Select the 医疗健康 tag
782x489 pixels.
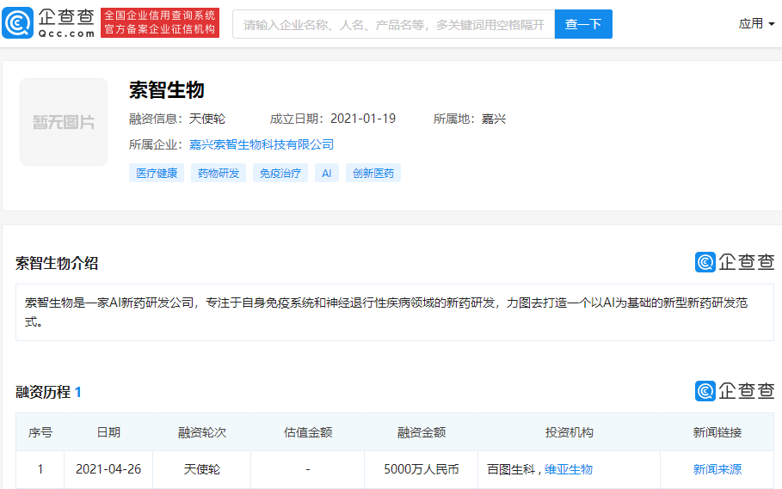tap(157, 173)
